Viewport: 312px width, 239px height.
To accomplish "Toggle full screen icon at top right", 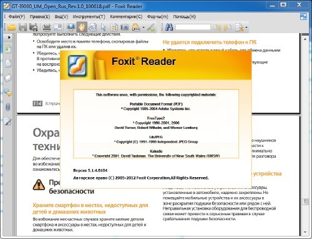I will coord(303,17).
